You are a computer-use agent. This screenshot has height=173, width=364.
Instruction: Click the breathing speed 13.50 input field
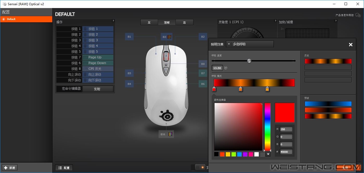tap(217, 68)
